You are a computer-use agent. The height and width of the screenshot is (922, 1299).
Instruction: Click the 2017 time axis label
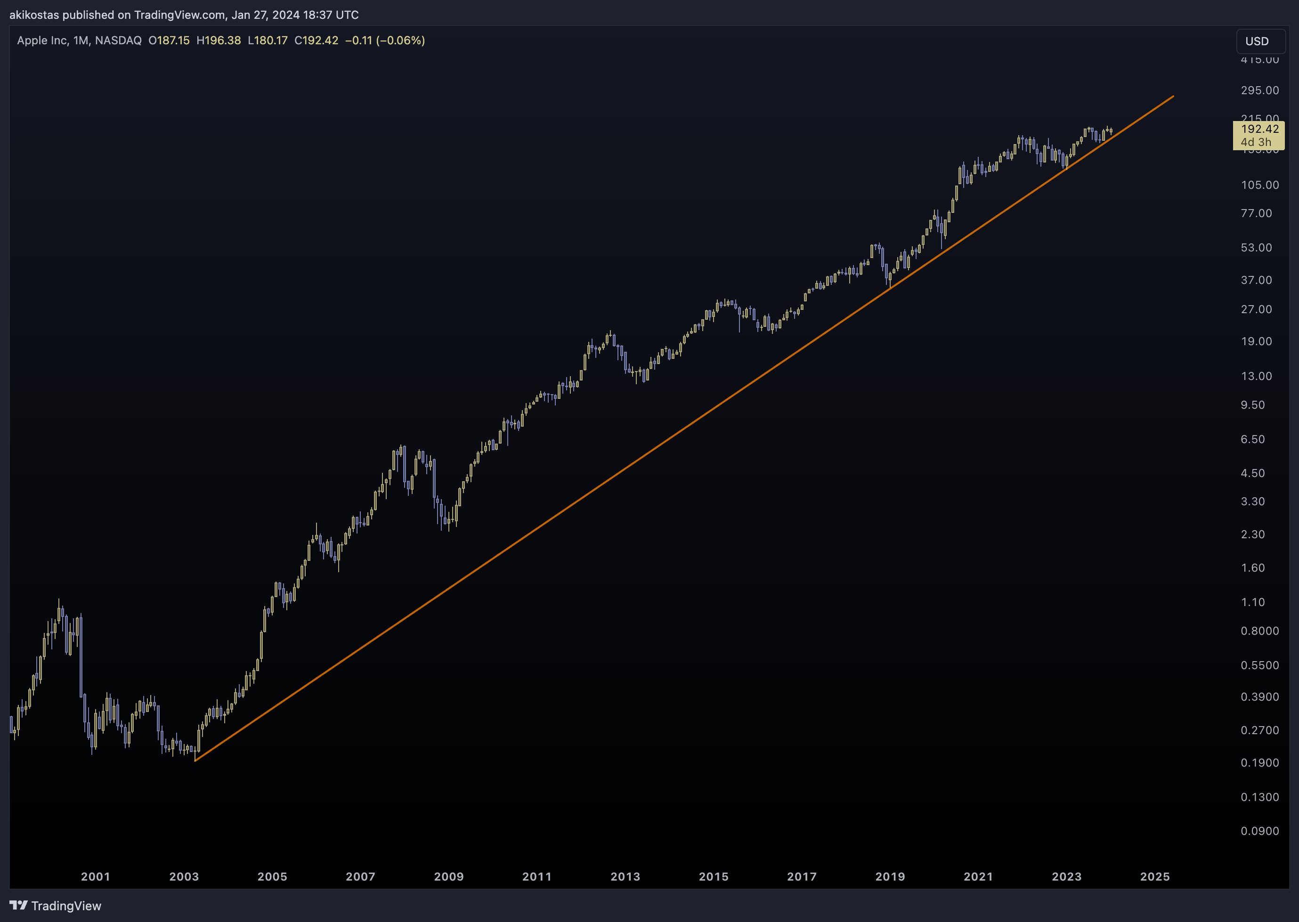(x=802, y=876)
